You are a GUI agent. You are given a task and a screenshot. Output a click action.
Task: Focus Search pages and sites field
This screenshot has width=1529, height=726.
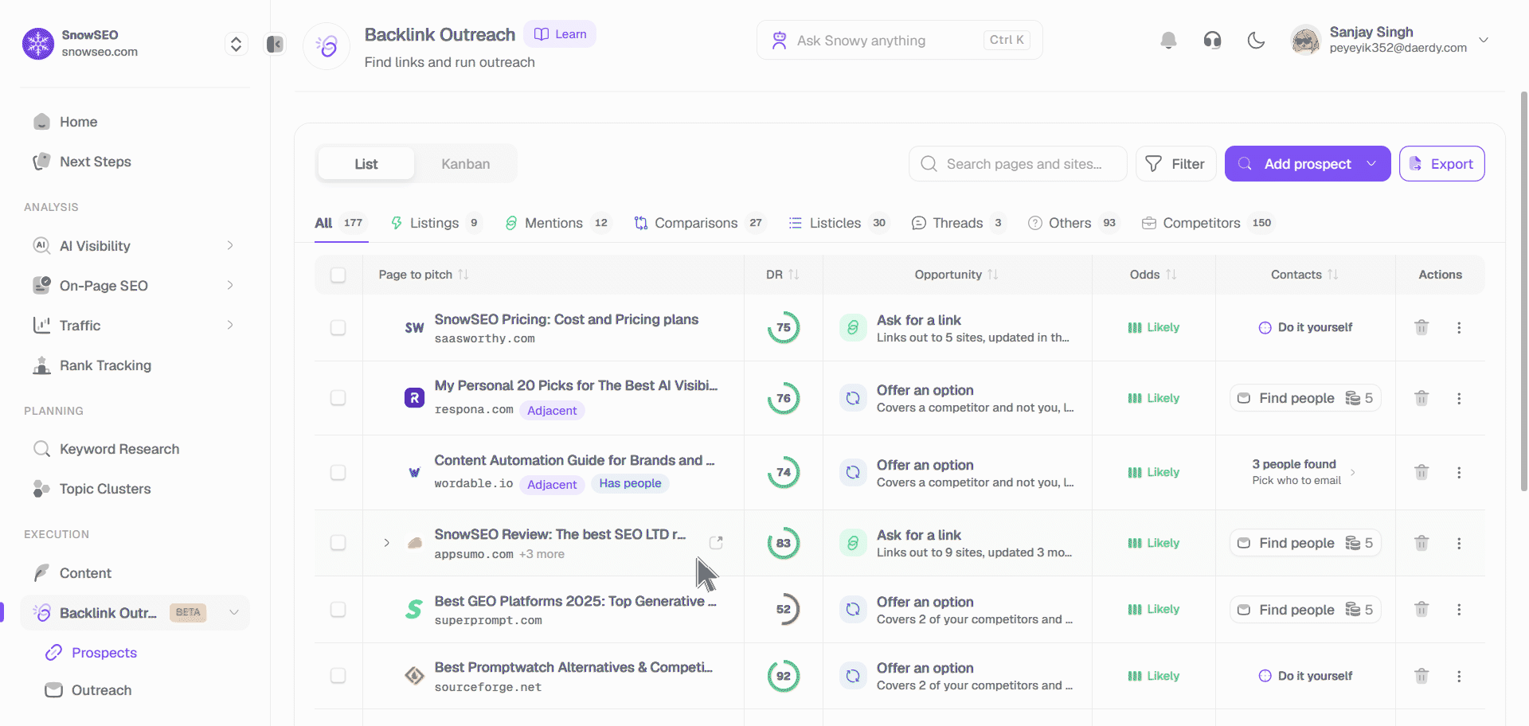1018,164
